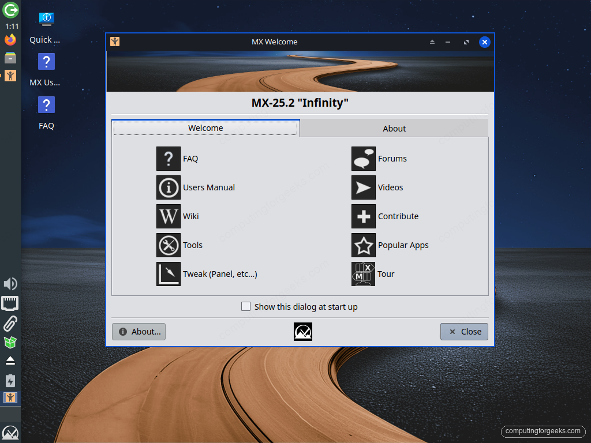Click the 'Forums' label text

point(392,159)
